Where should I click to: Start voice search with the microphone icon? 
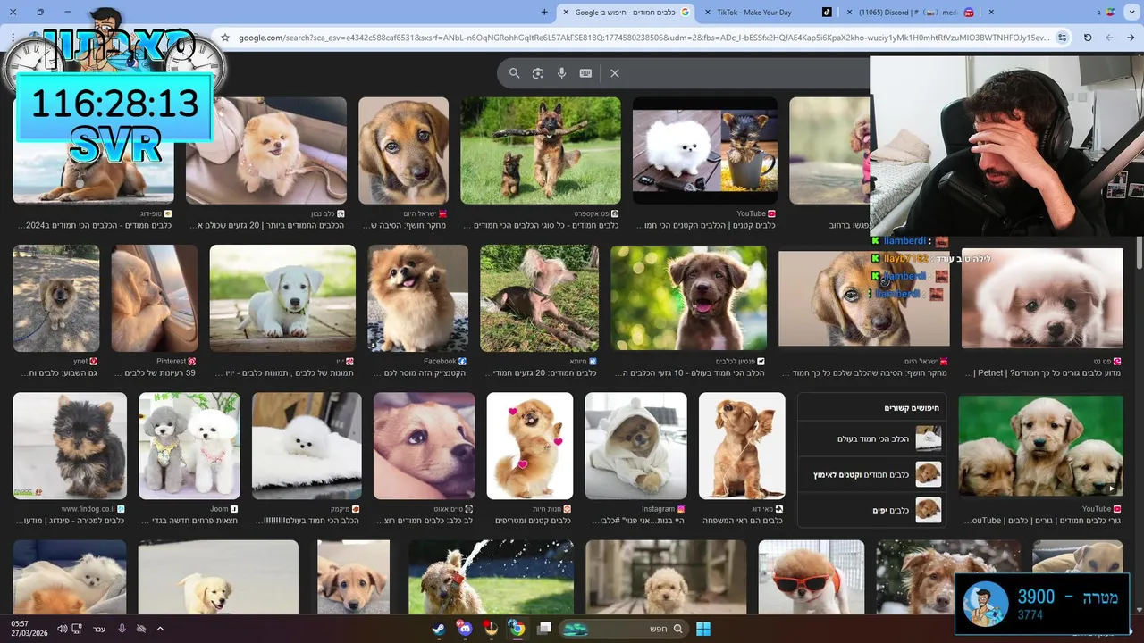(x=562, y=73)
